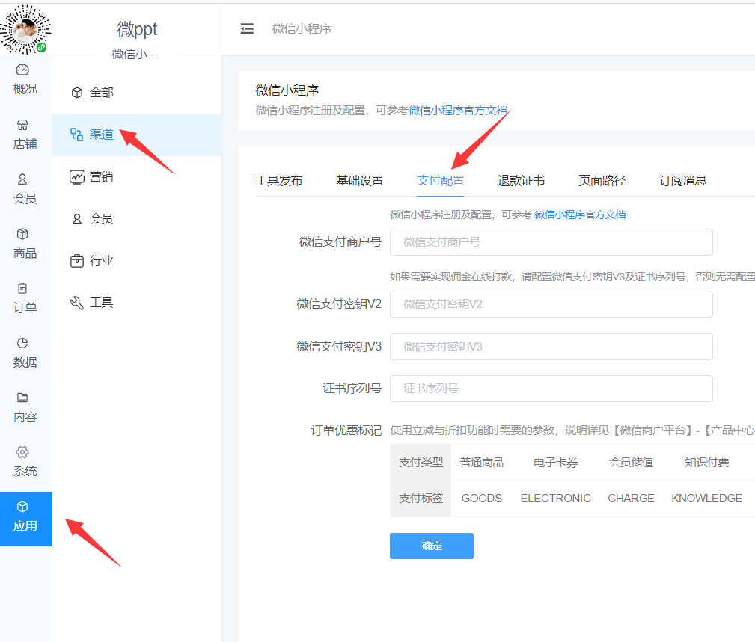
Task: Open 微信小程序官方文档 link in header card
Action: point(458,111)
